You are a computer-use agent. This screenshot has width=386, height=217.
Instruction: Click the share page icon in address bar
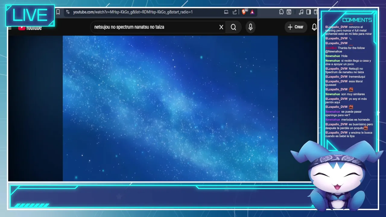click(235, 12)
